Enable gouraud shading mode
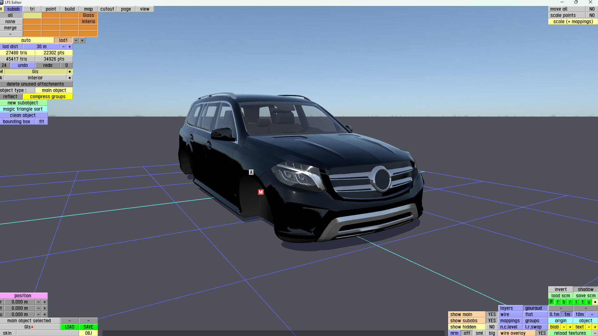Image resolution: width=598 pixels, height=336 pixels. [536, 308]
